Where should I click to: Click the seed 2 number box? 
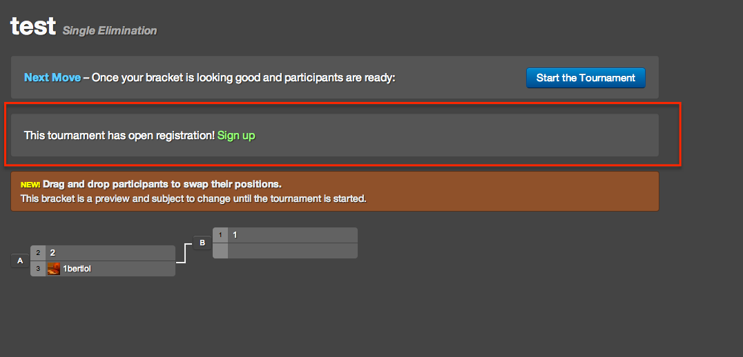coord(38,253)
